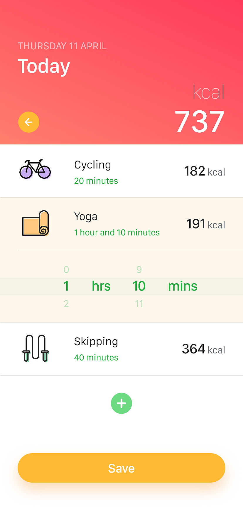243x526 pixels.
Task: Tap the selected 10 minutes value
Action: (x=139, y=286)
